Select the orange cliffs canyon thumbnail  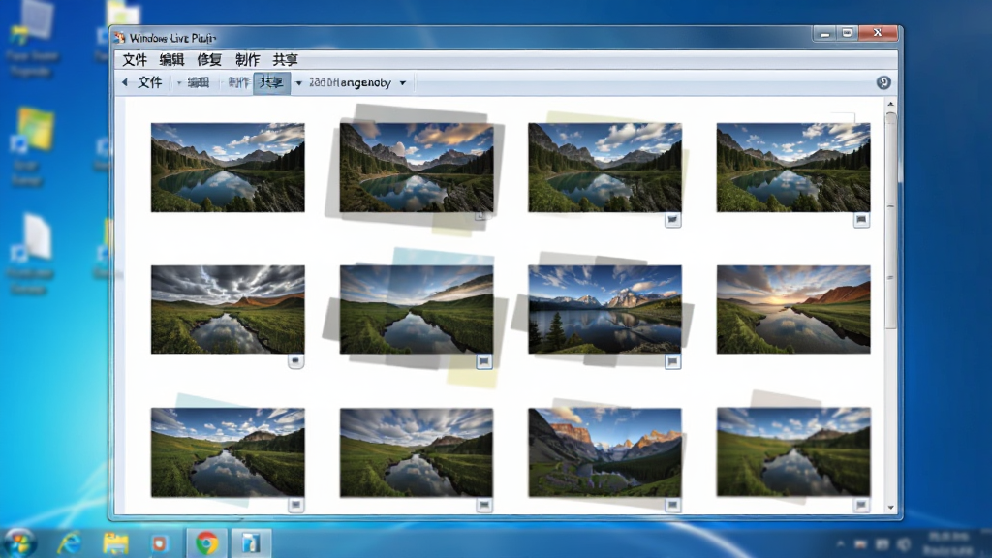click(604, 452)
